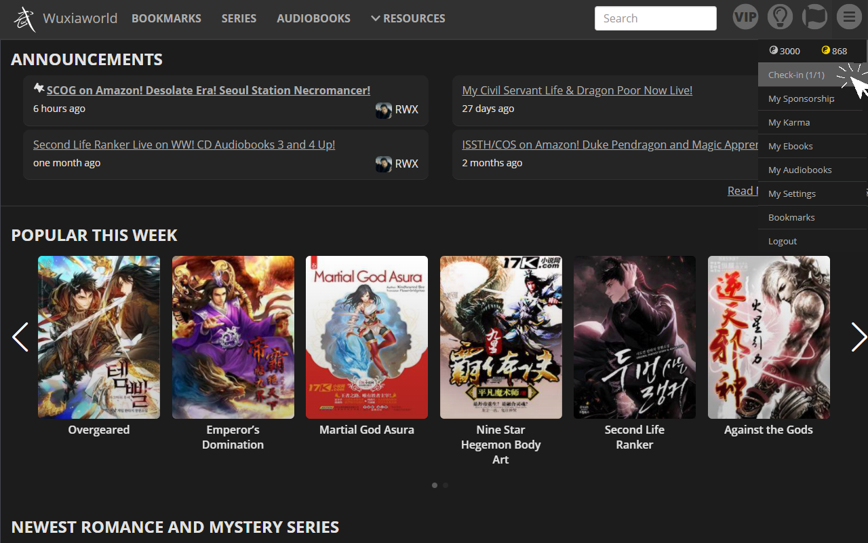Open My Sponsorship menu entry
Screen dimensions: 868x543
[x=812, y=98]
